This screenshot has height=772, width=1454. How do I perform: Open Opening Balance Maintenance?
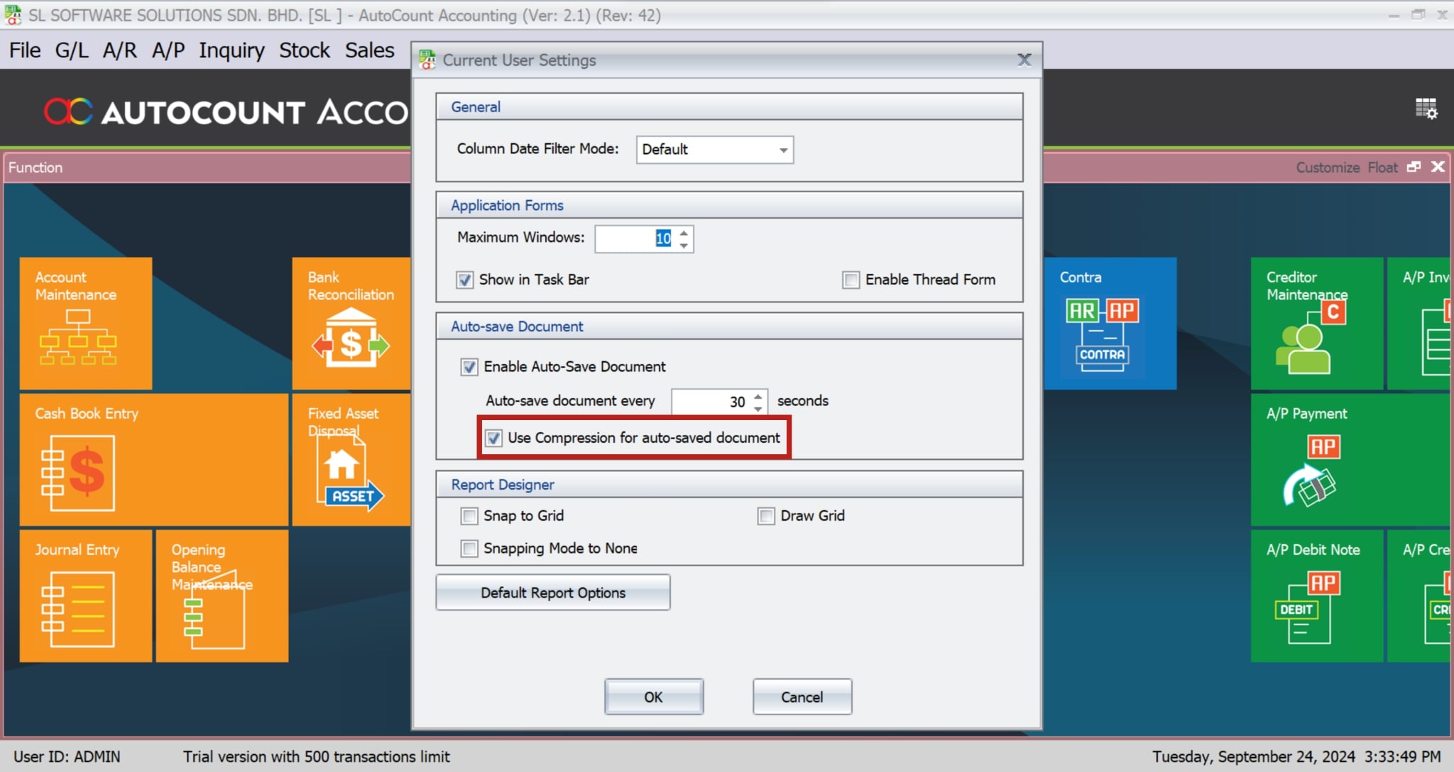[x=222, y=596]
